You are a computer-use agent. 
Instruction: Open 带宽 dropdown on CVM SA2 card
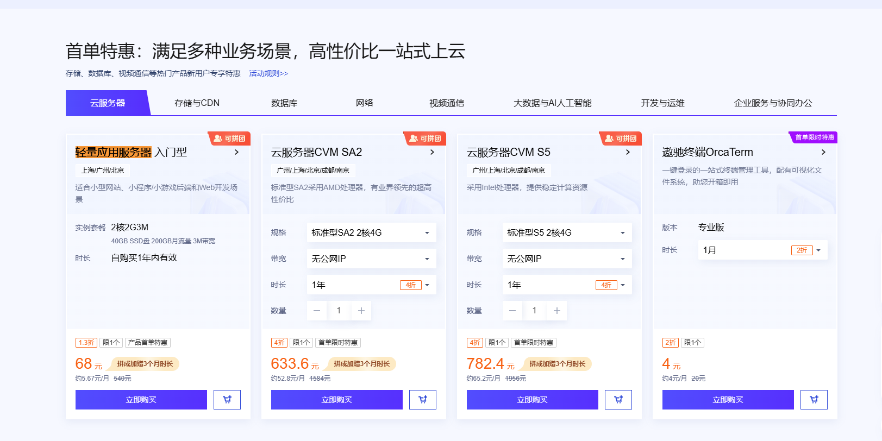coord(372,259)
